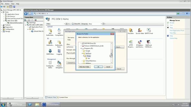Click the Help icon in Actions pane
Viewport: 191px width, 107px height.
click(168, 36)
